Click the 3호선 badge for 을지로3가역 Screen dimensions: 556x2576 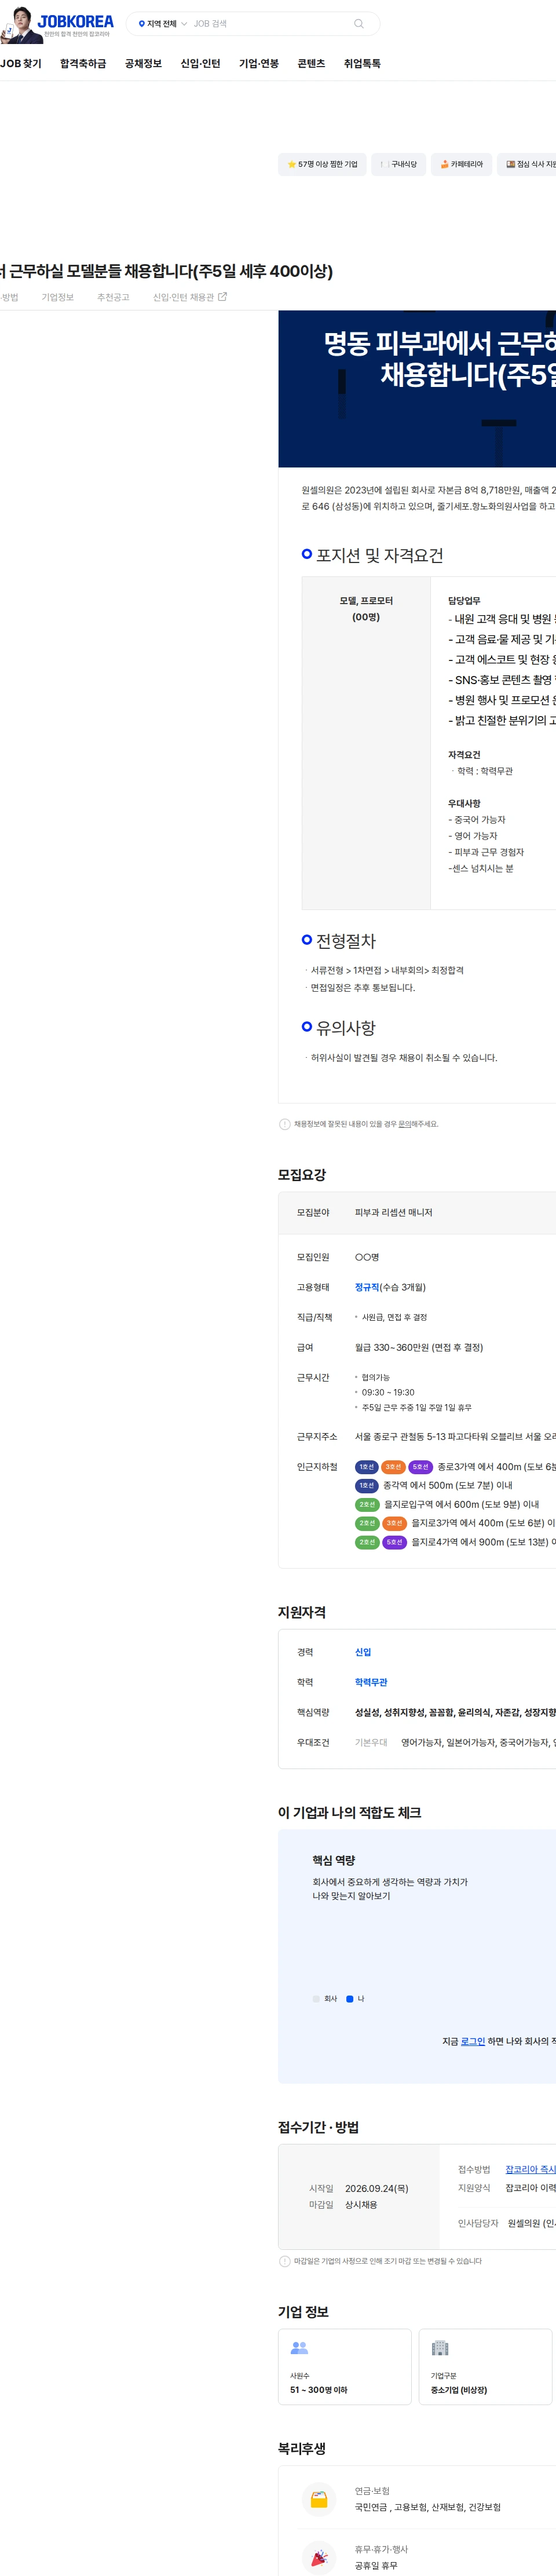point(394,1523)
